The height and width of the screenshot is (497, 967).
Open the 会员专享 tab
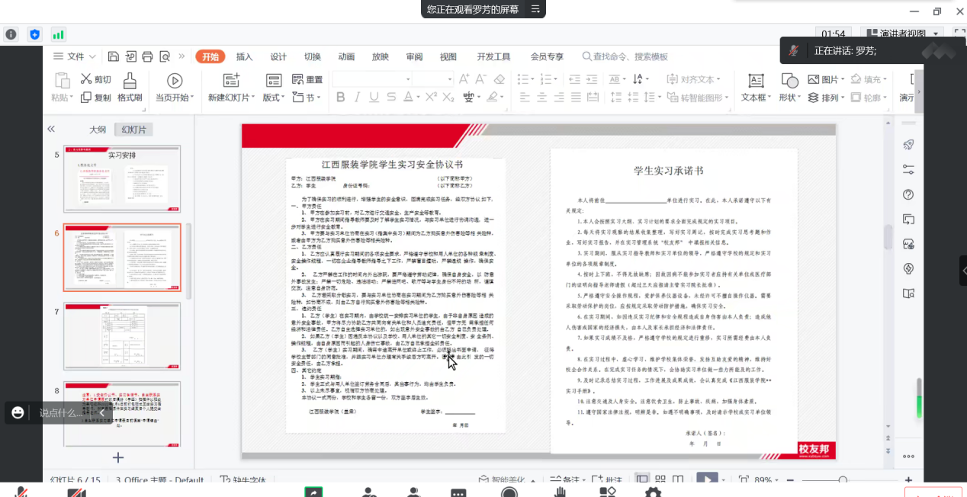(547, 56)
